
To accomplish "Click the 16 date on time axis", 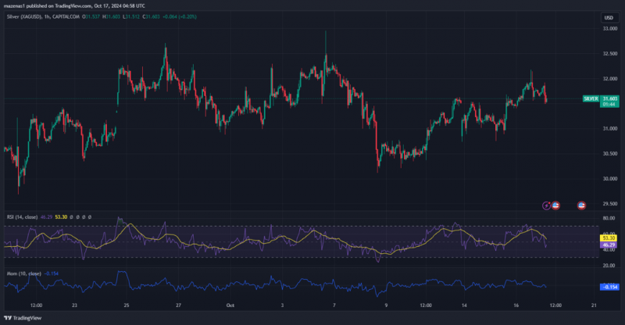I will [516, 305].
